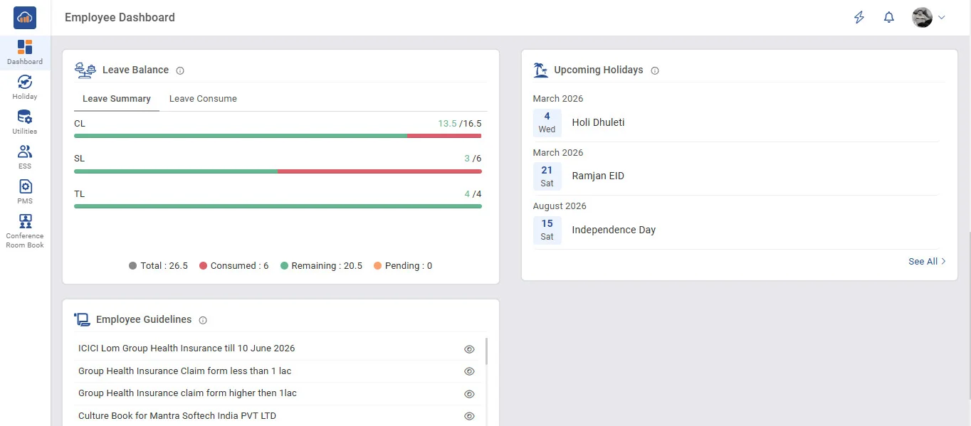View Group Health Insurance Claim form less than 1 lac
971x426 pixels.
click(469, 371)
